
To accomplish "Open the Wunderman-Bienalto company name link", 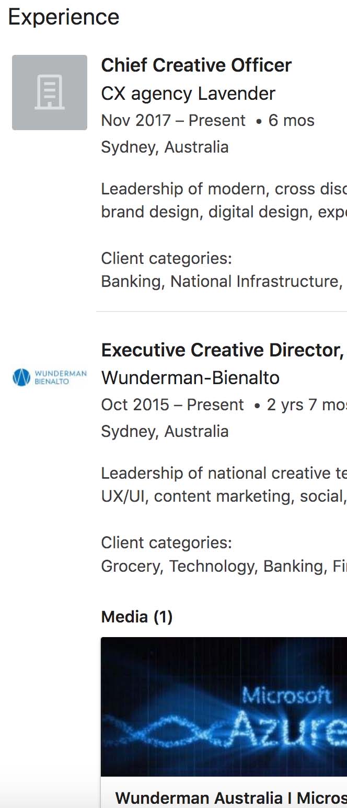I will coord(190,377).
